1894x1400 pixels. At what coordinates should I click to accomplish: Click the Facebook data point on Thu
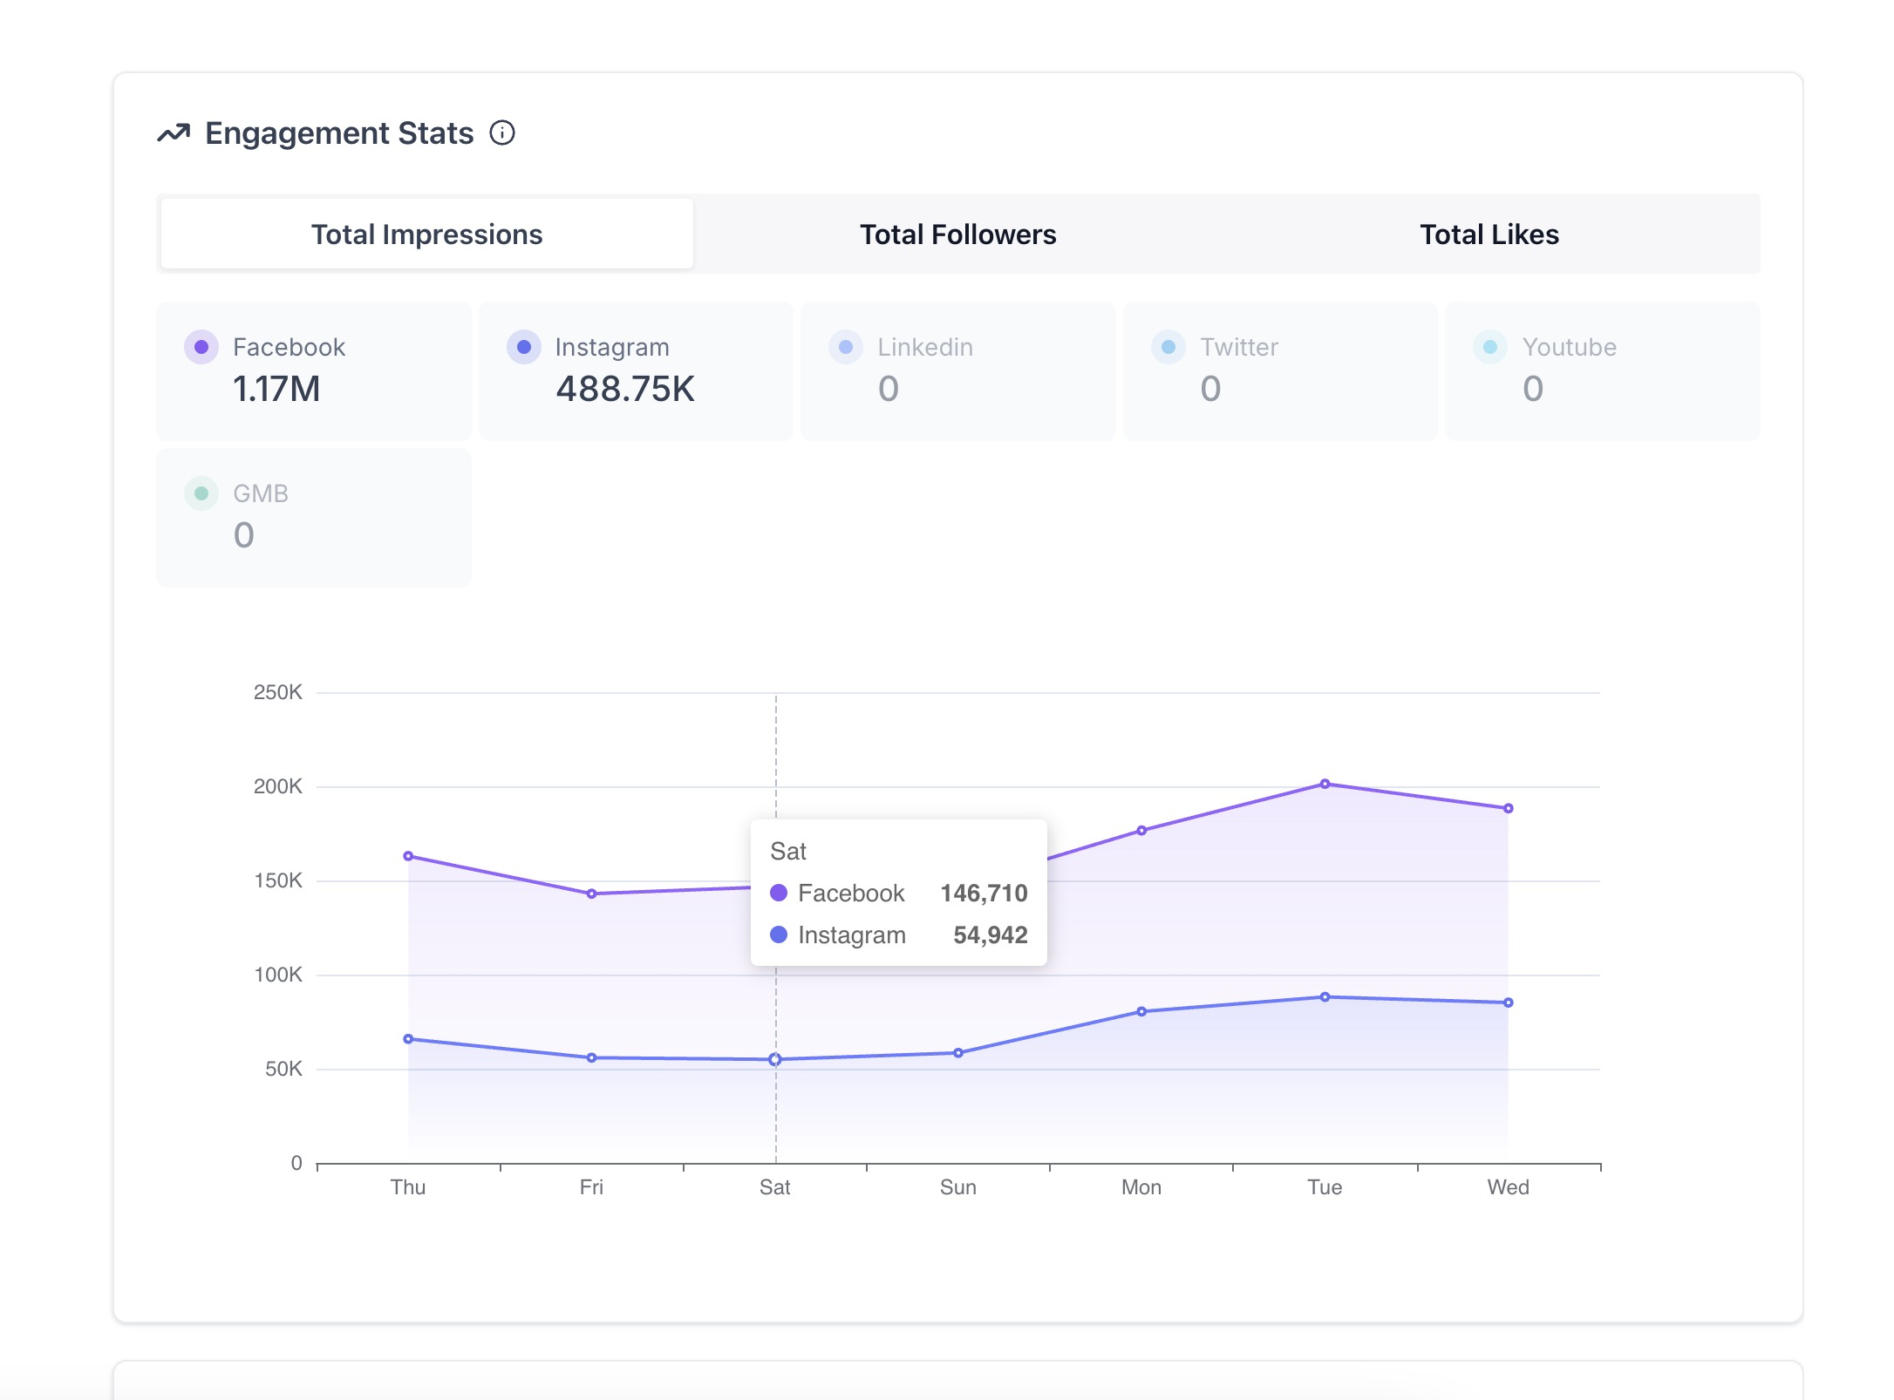[x=408, y=856]
